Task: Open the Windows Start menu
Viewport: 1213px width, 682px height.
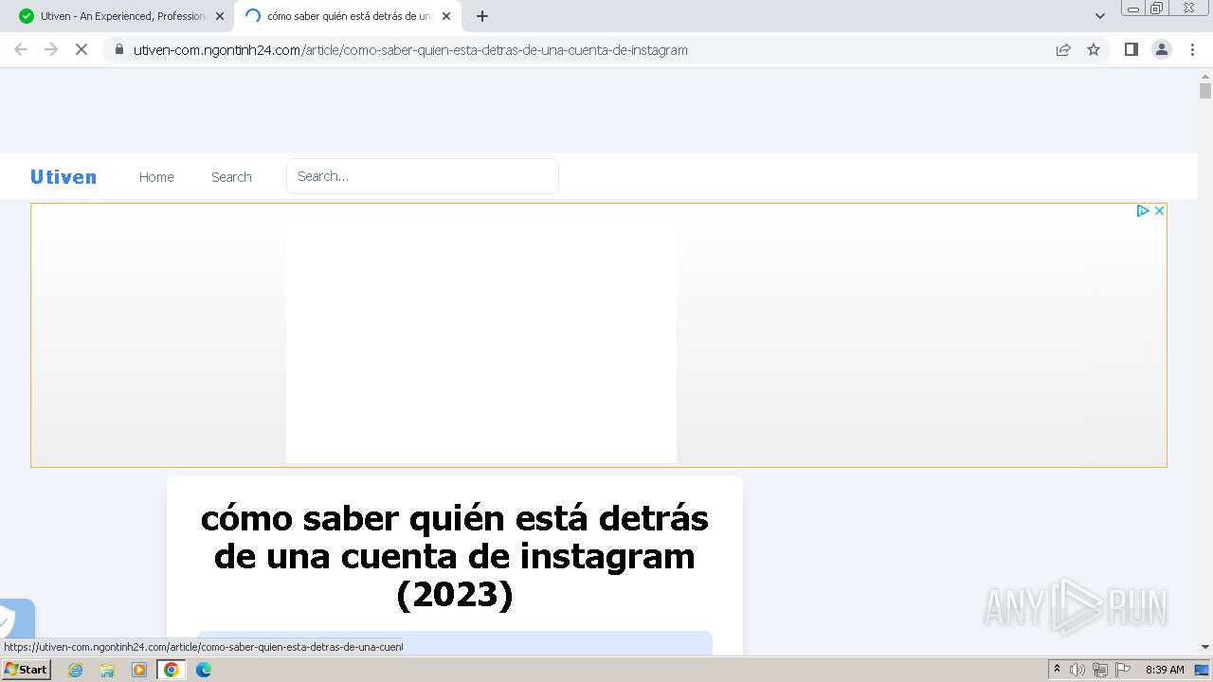Action: click(27, 670)
